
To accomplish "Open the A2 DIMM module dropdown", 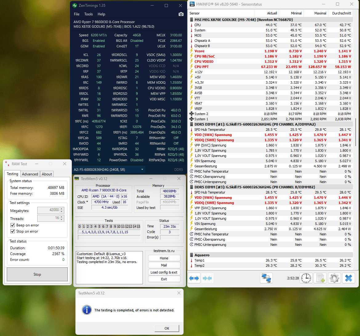I will coord(142,170).
